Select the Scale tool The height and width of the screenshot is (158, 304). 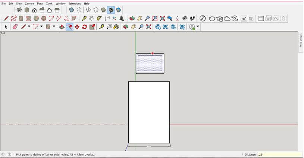(92, 27)
